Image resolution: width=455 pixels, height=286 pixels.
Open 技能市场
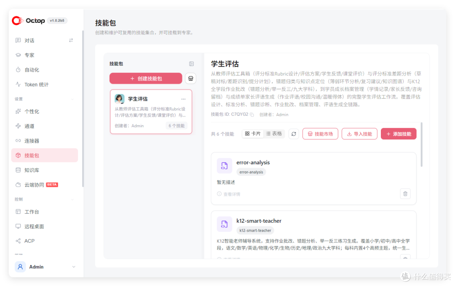tap(320, 134)
